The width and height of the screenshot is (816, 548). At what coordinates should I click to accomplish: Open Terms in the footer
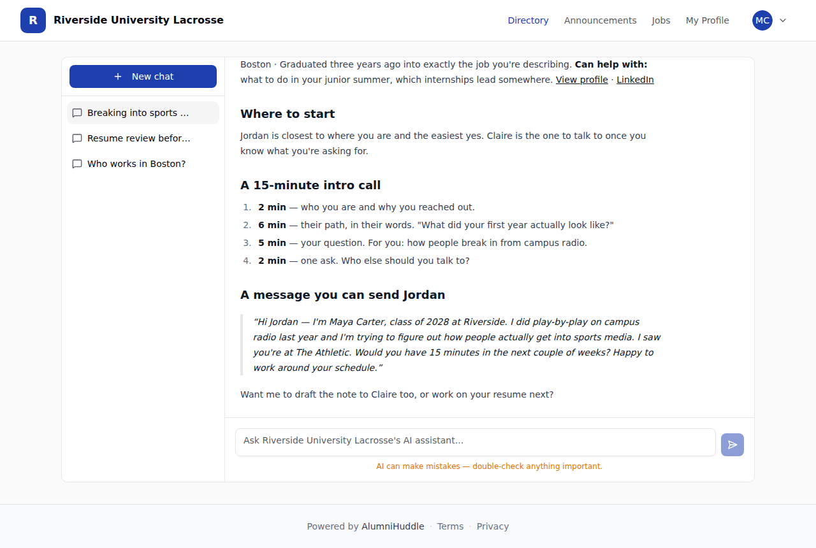(450, 526)
